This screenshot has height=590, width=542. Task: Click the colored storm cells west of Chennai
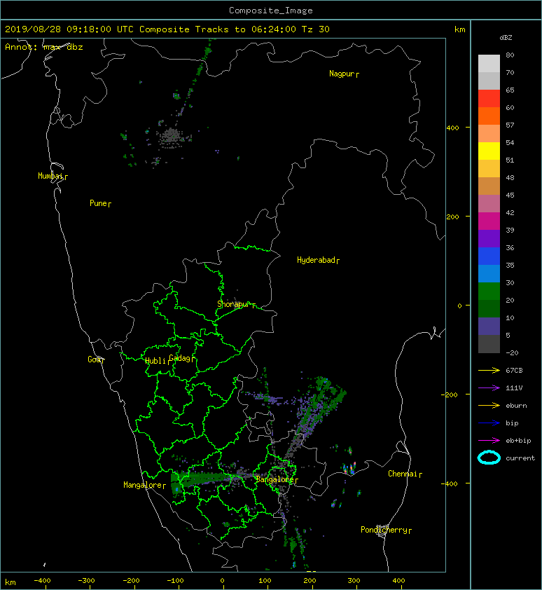point(349,469)
